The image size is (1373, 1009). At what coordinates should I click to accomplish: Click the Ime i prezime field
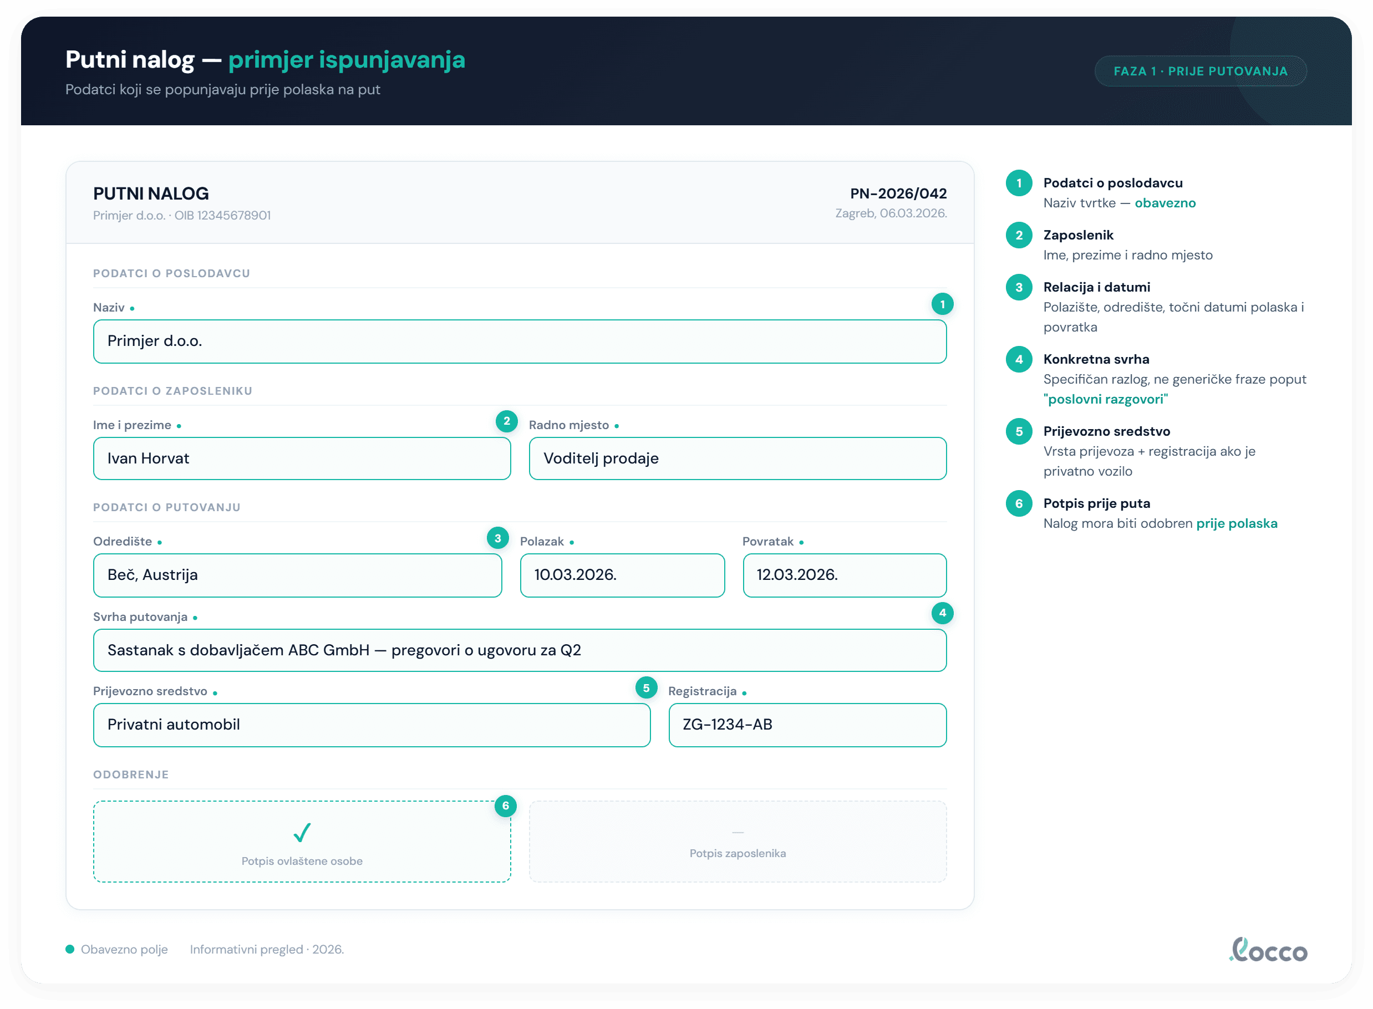(302, 458)
